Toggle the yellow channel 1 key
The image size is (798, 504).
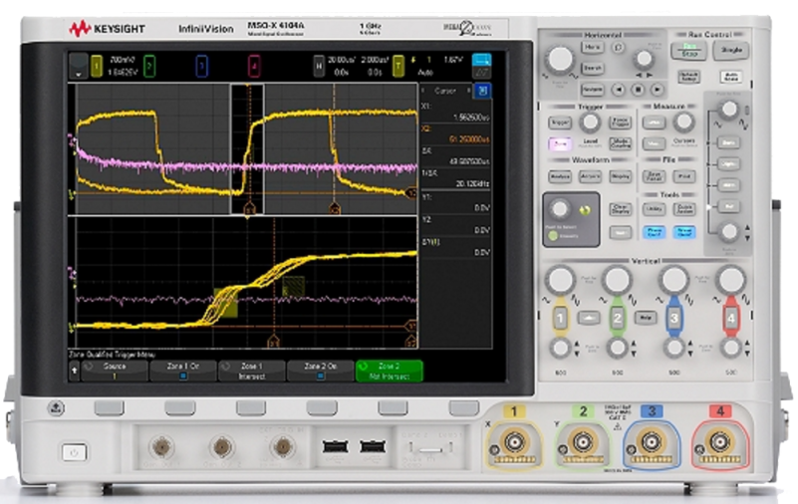click(560, 319)
